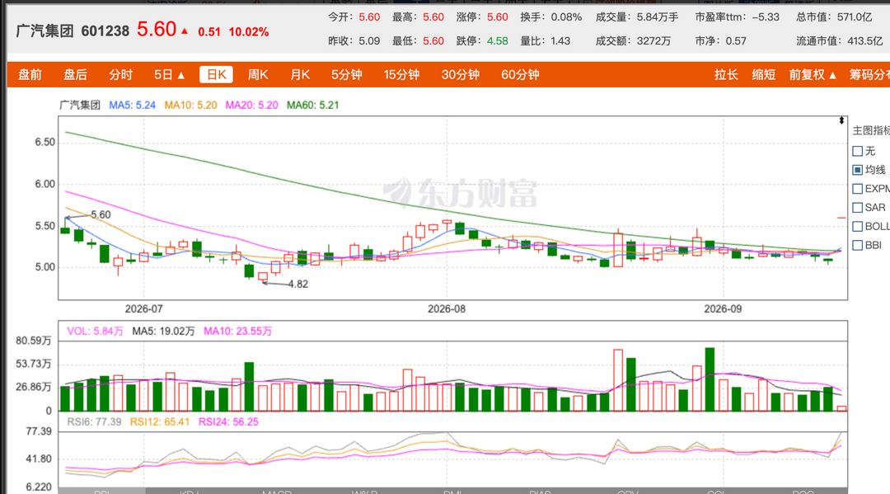Click the 总市值 571.0亿 value

click(x=855, y=17)
